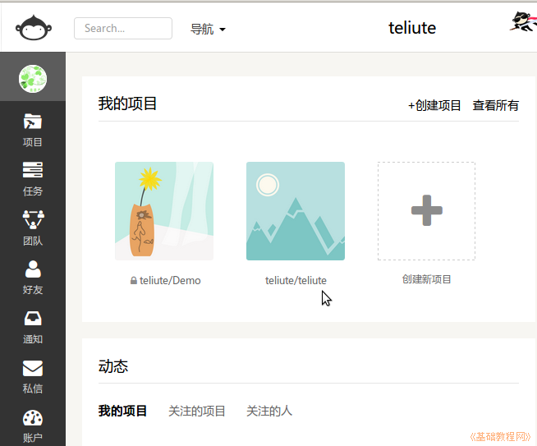Click the Search input field
Screen dimensions: 537x446
click(x=123, y=28)
